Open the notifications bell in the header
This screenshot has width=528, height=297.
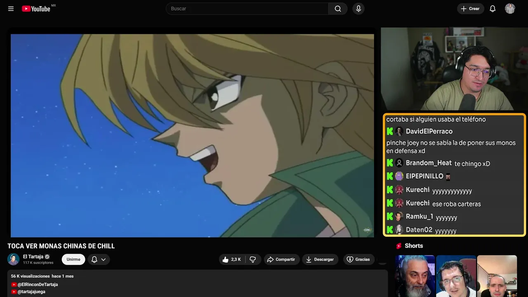(493, 9)
